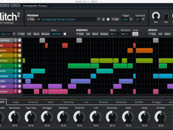Click scene Init button
This screenshot has height=130, width=173.
point(29,34)
